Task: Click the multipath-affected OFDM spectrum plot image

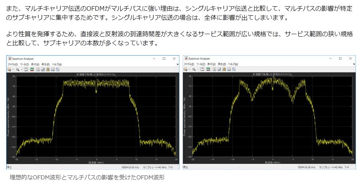Action: coord(270,115)
